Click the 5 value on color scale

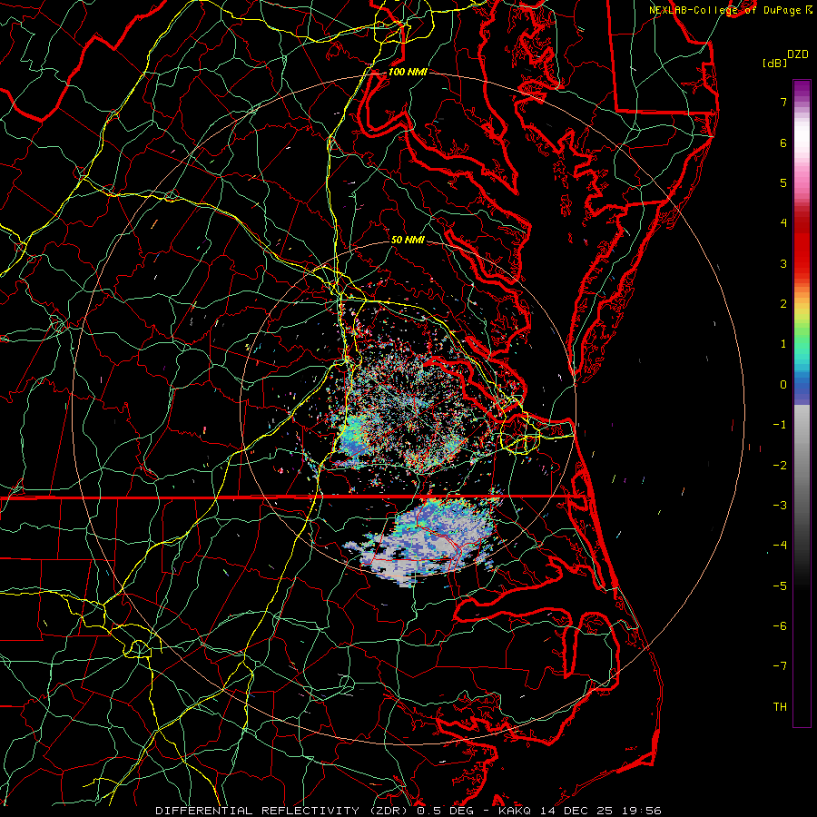pos(783,182)
